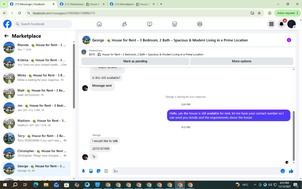Open File Explorer from the taskbar
302x189 pixels.
click(x=46, y=185)
